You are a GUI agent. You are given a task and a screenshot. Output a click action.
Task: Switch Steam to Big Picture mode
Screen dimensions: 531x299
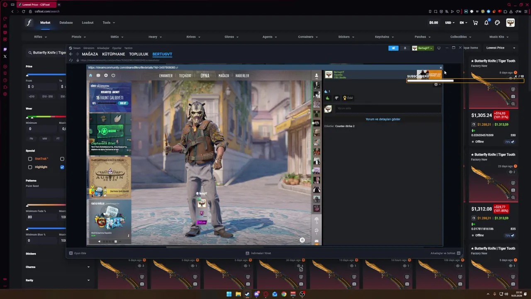439,48
